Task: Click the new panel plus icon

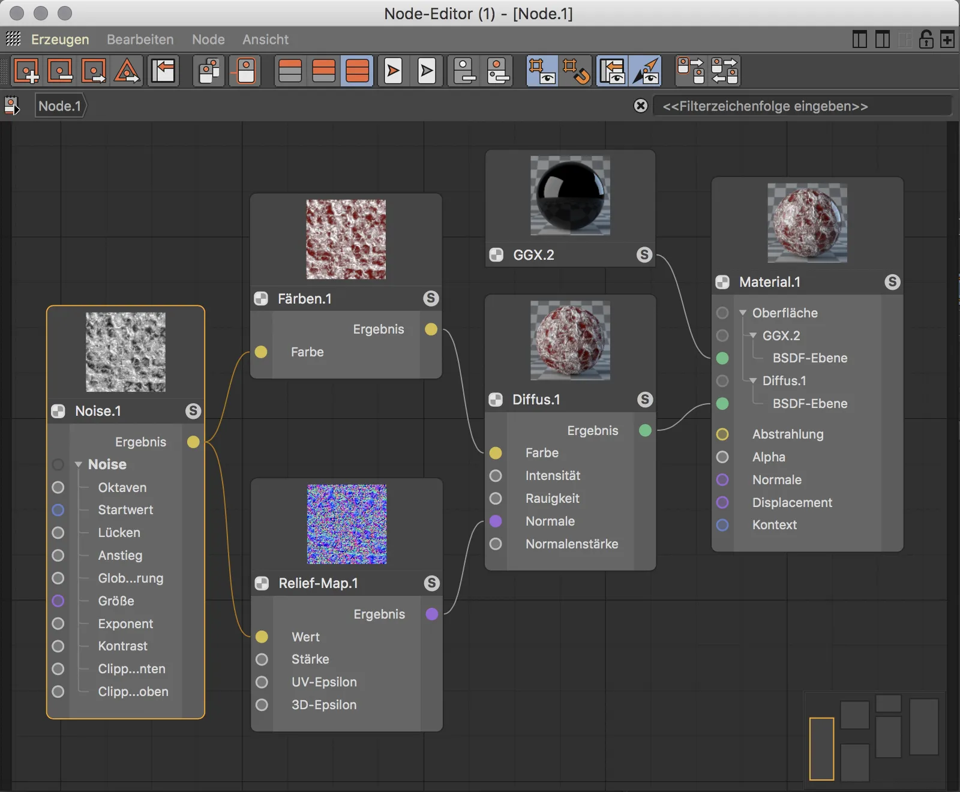Action: pyautogui.click(x=948, y=40)
